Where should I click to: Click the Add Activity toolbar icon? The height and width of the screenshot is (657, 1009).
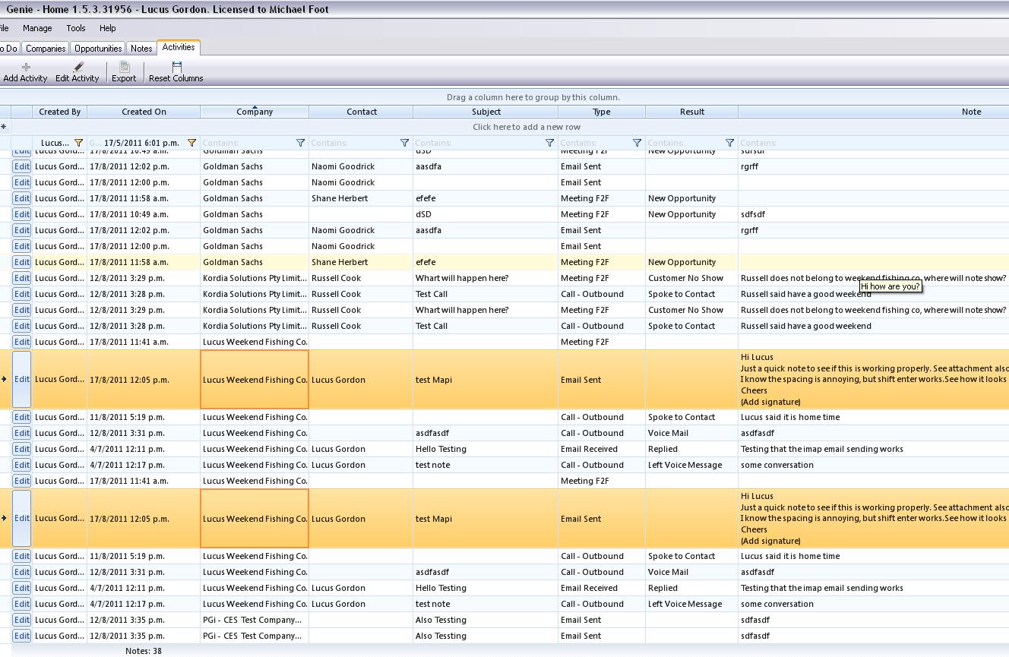(26, 67)
